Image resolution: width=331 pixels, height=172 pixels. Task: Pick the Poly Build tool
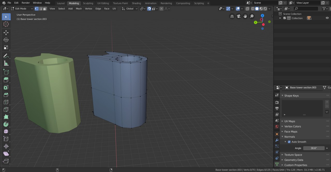point(6,117)
